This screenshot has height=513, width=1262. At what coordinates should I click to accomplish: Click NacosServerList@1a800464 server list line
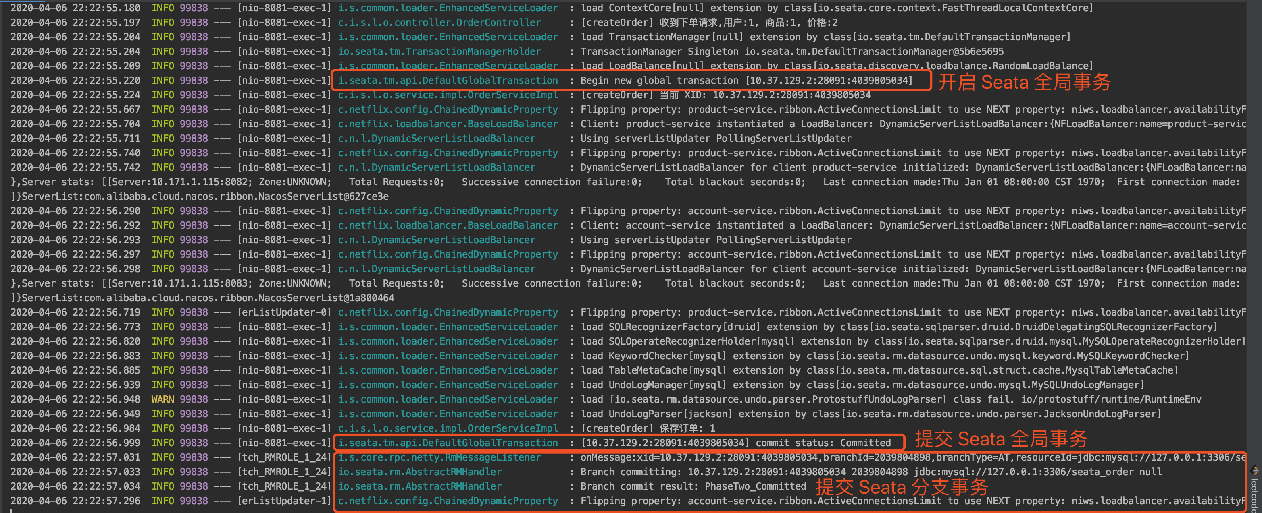click(202, 298)
